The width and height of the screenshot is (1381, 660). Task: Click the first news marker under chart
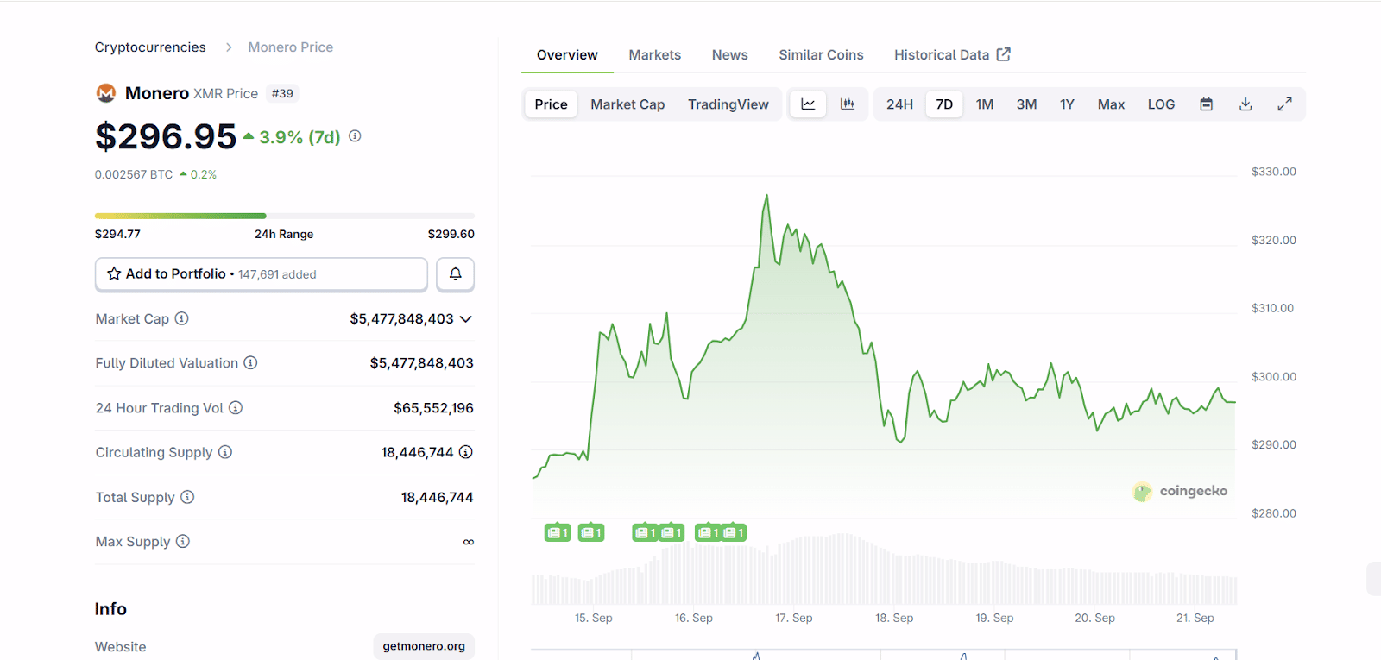tap(558, 533)
